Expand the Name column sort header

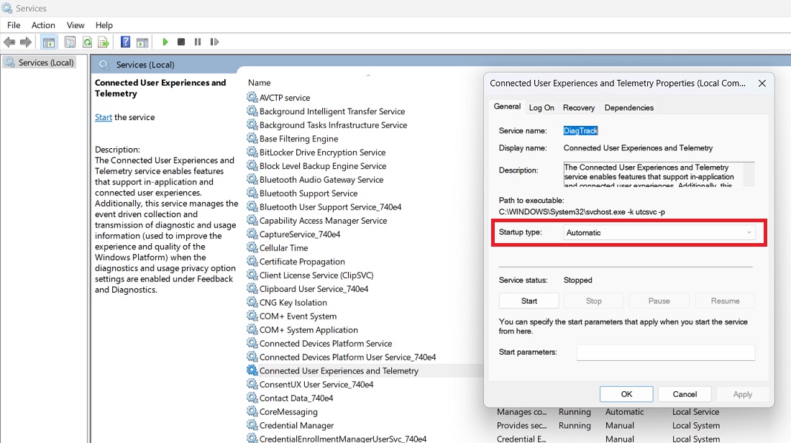[x=259, y=82]
